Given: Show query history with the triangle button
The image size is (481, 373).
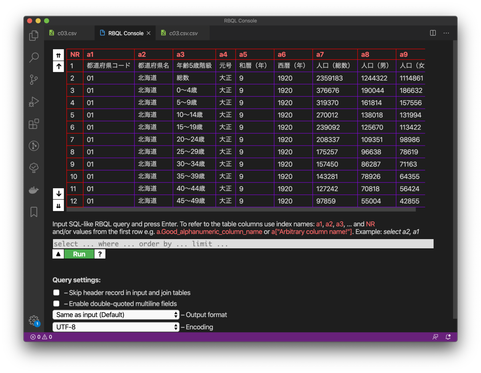Looking at the screenshot, I should pos(58,254).
